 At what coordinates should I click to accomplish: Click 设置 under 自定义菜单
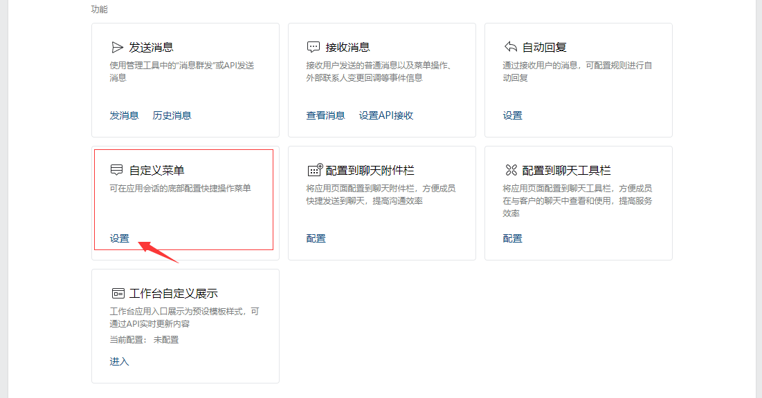(120, 238)
